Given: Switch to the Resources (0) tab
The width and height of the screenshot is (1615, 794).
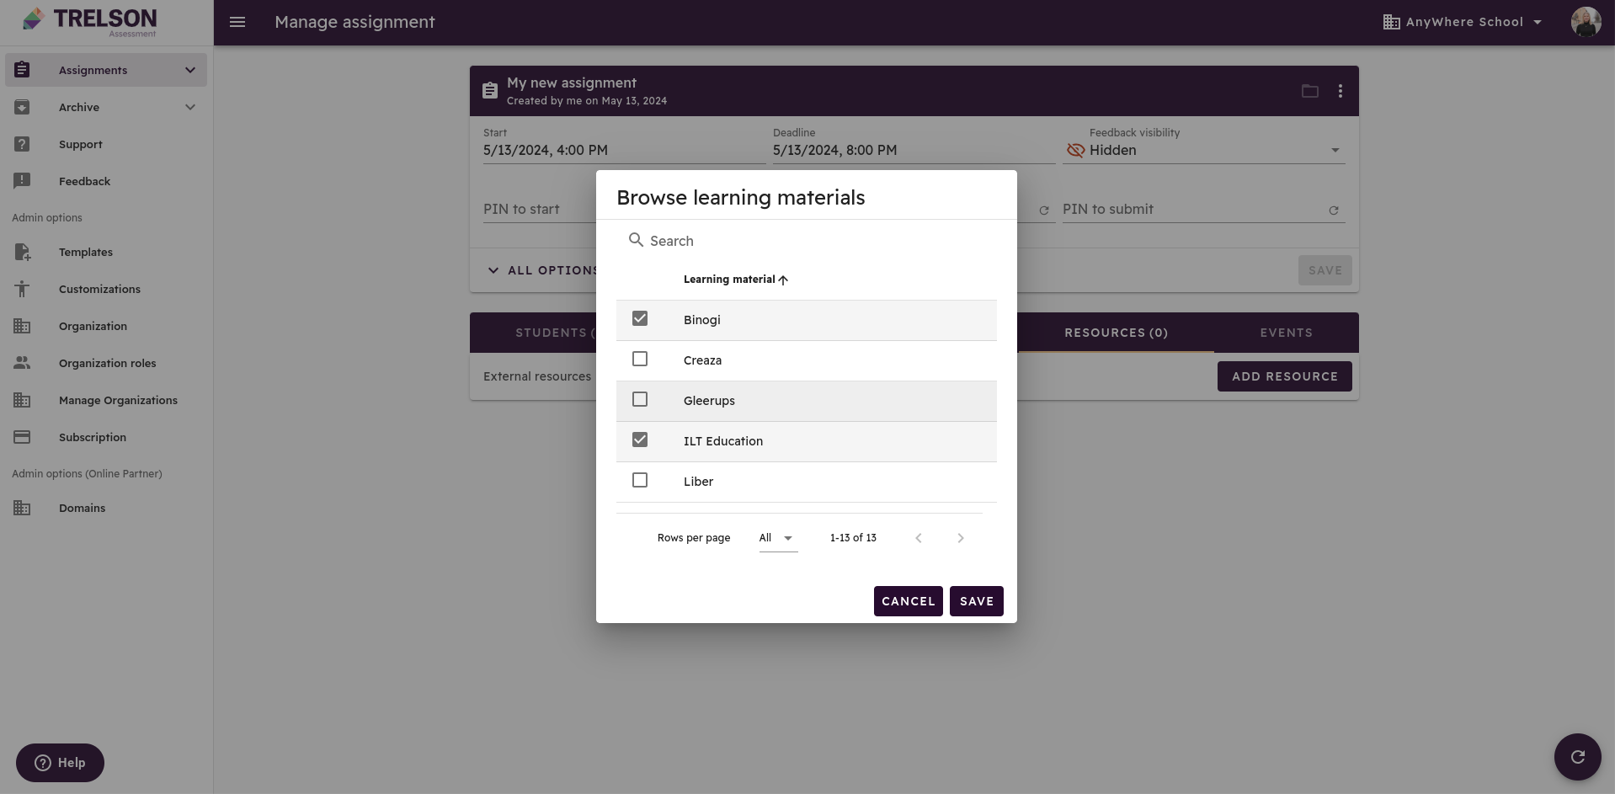Looking at the screenshot, I should click(1116, 333).
